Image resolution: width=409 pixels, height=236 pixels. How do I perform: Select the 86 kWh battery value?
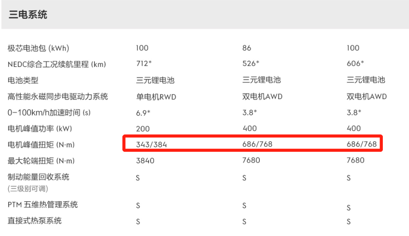tap(247, 48)
